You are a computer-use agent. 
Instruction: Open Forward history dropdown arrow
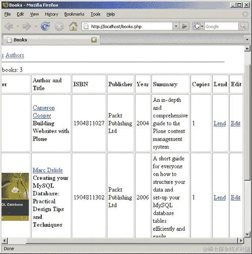coord(36,26)
